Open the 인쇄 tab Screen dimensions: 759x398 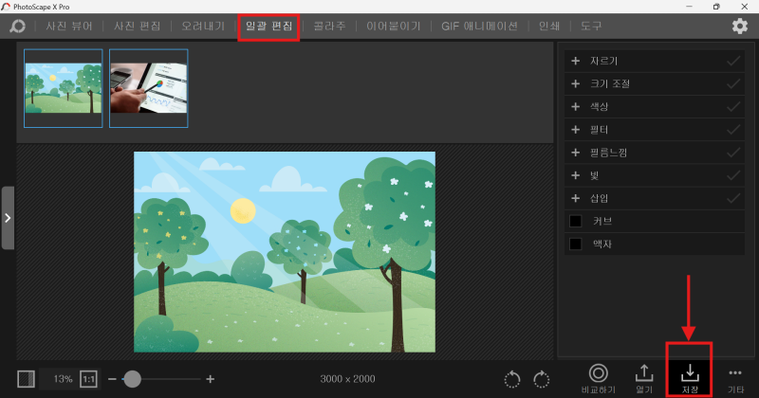pos(549,27)
